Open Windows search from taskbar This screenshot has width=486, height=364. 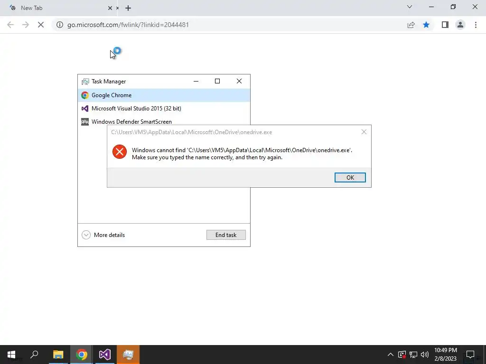pyautogui.click(x=34, y=355)
